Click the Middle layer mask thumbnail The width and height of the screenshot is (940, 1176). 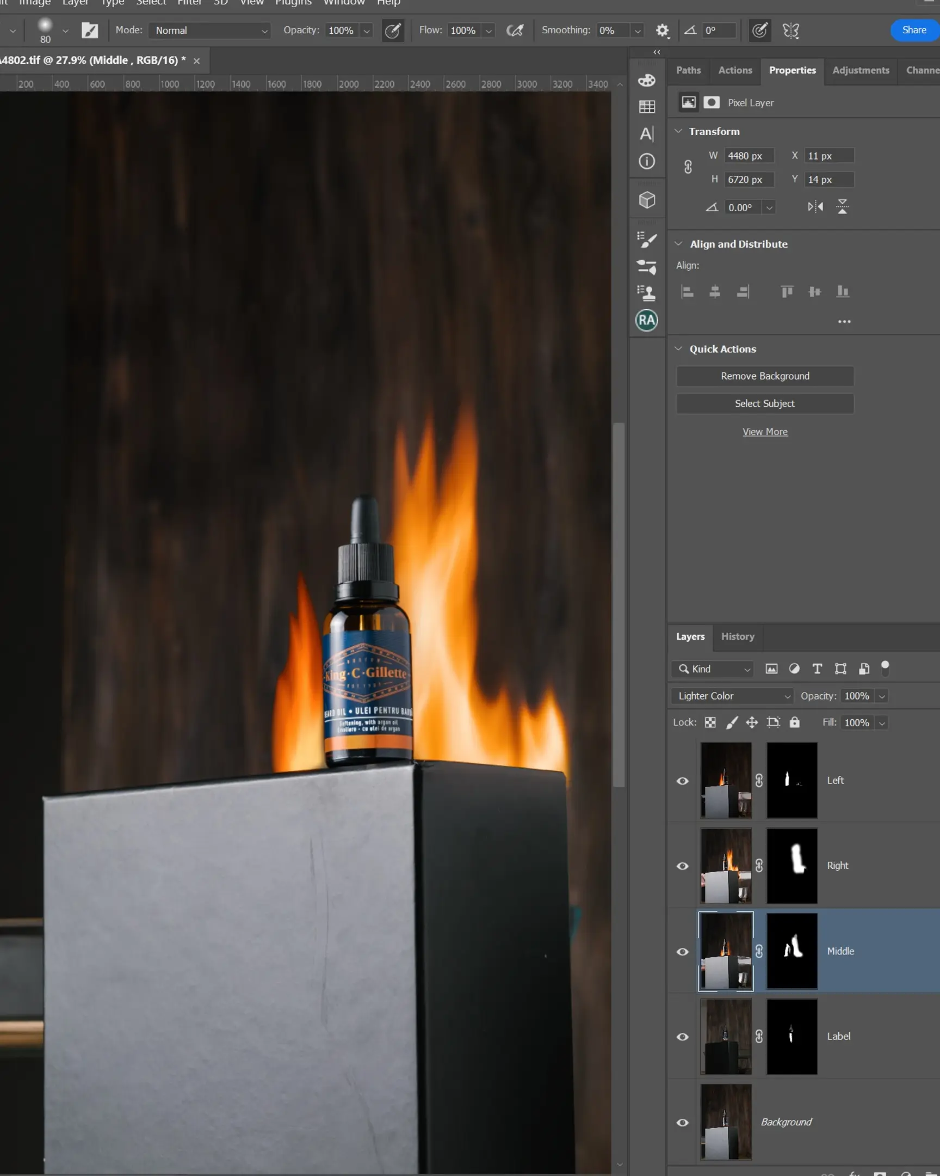click(x=792, y=951)
